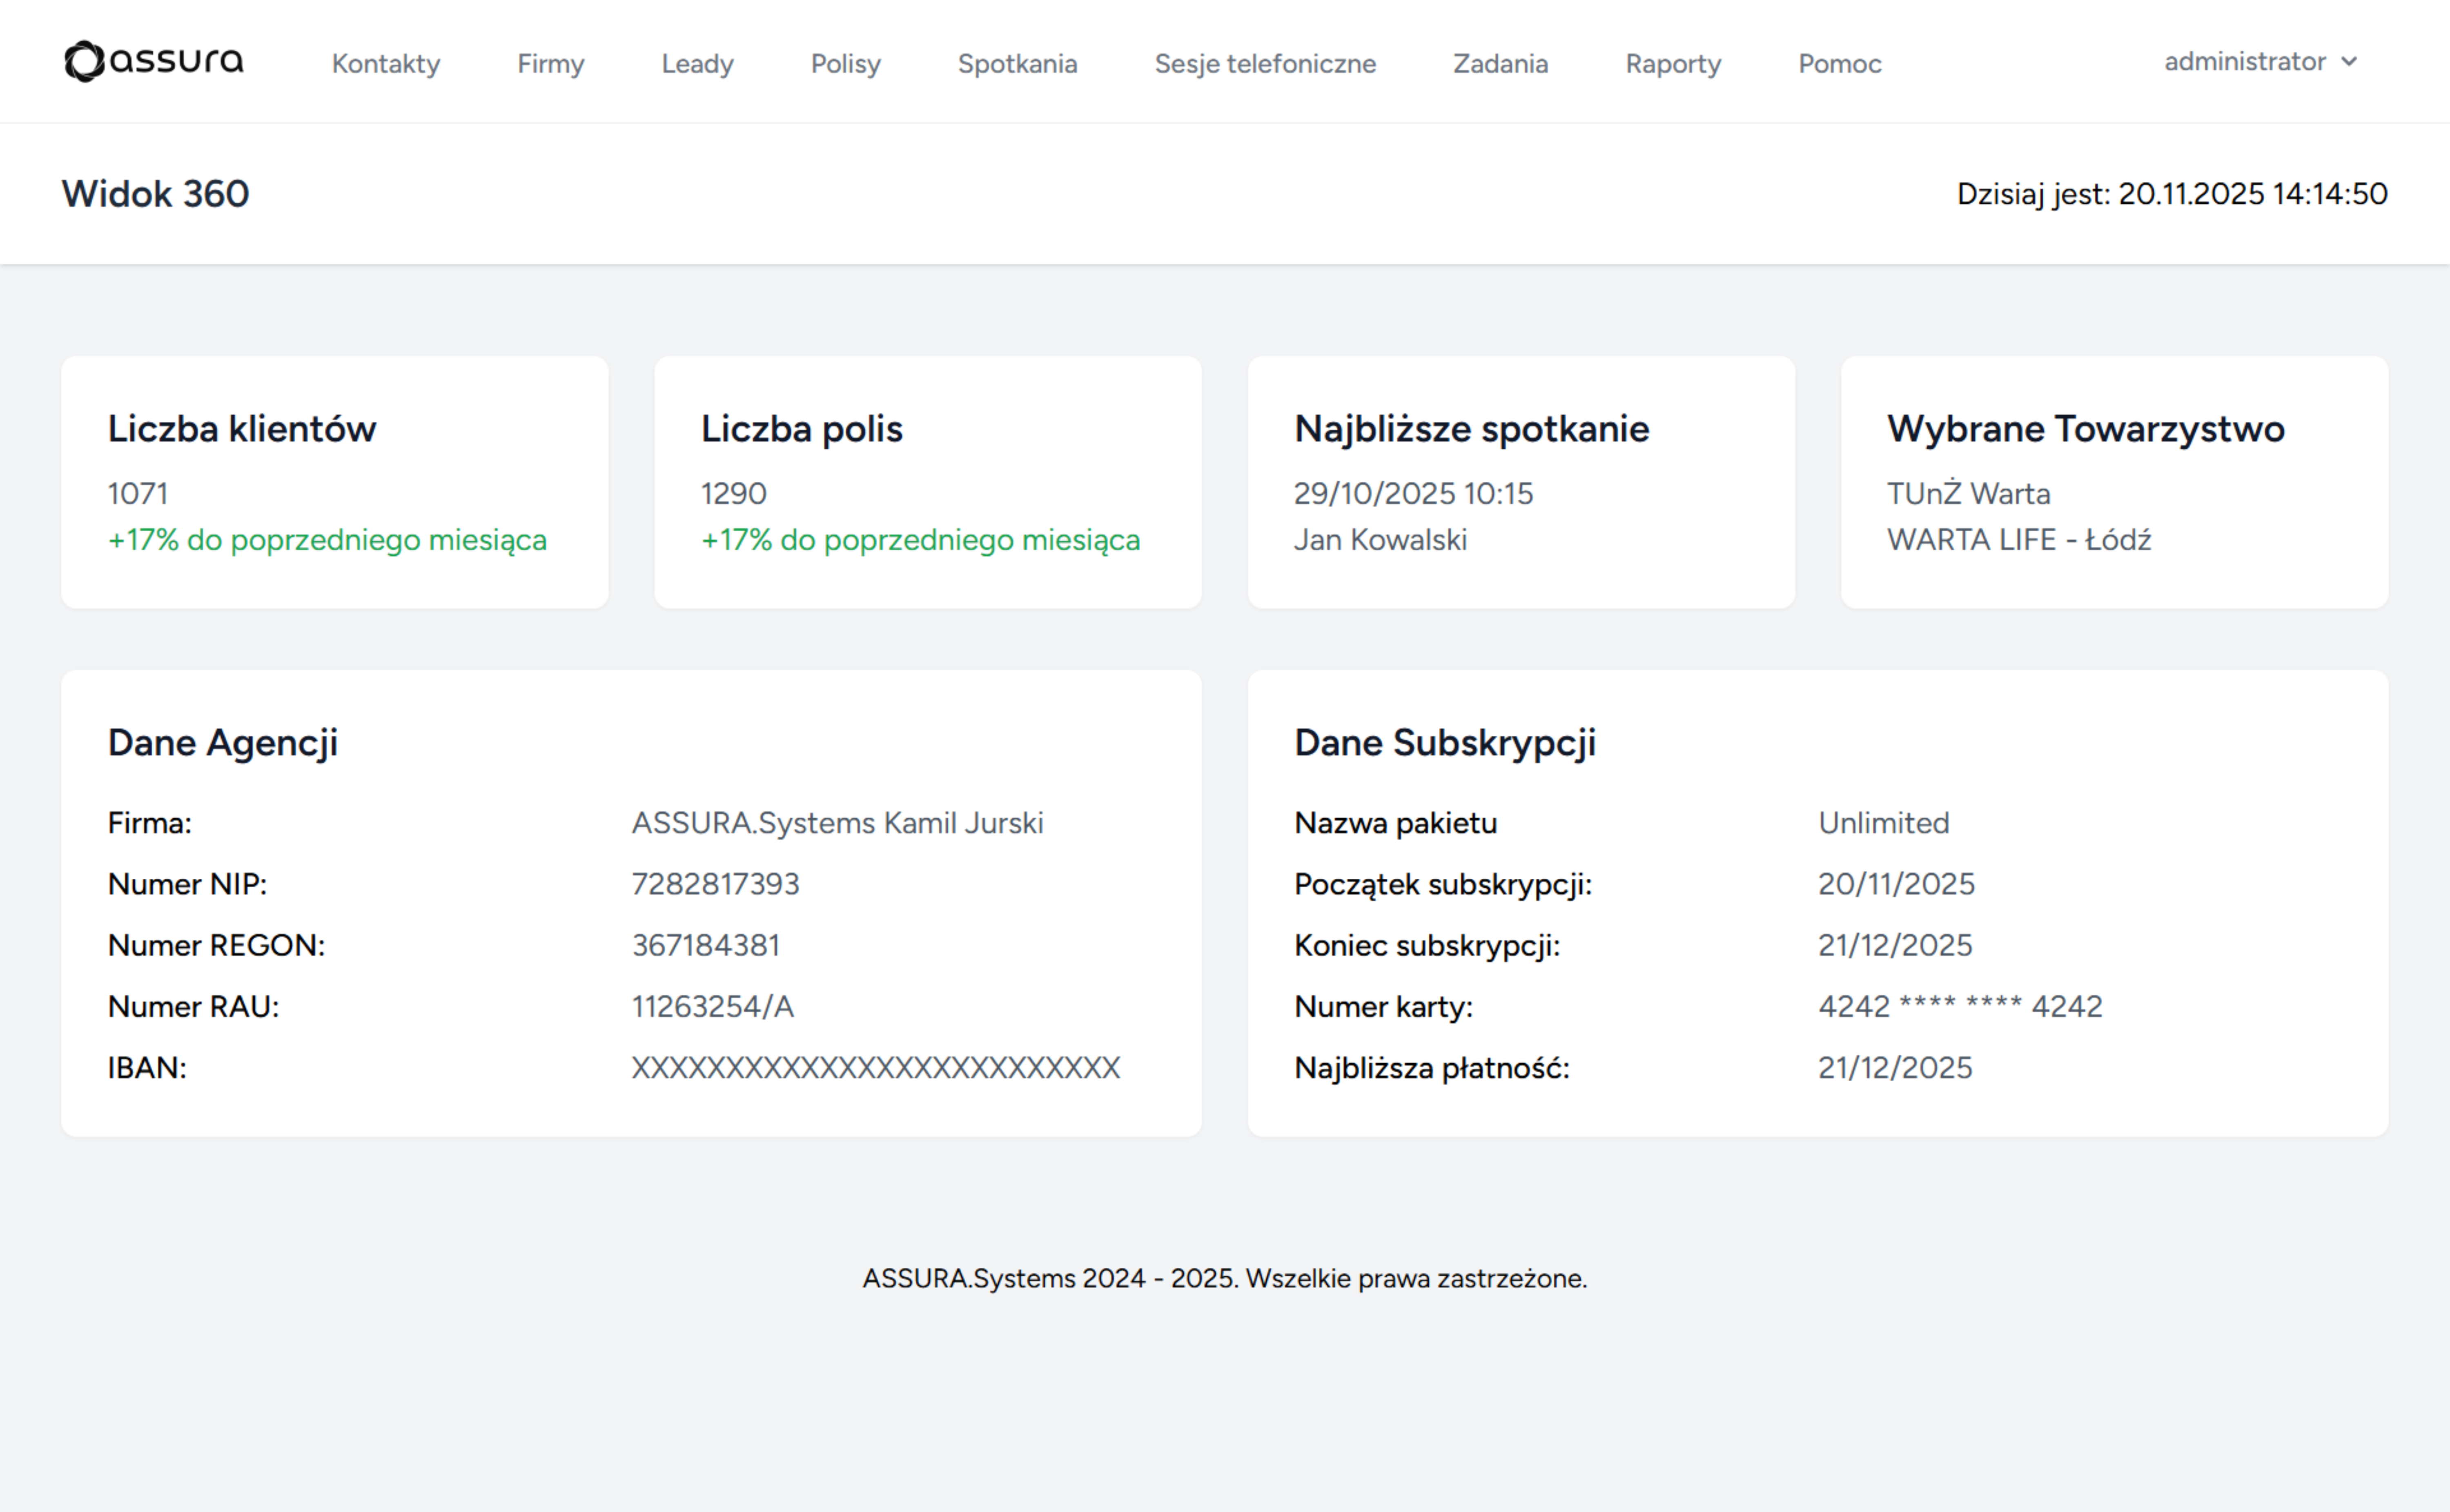The image size is (2450, 1512).
Task: Open the Pomoc page
Action: coord(1839,63)
